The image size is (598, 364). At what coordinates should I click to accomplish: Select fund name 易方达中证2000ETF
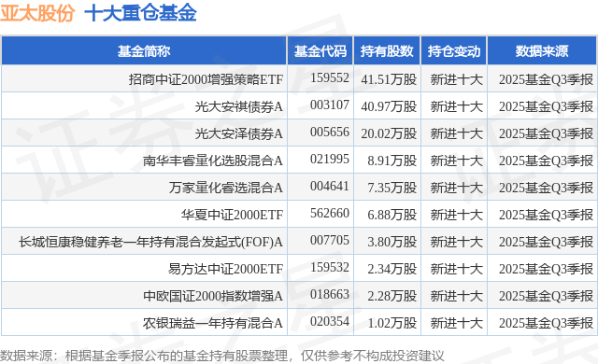click(x=226, y=269)
